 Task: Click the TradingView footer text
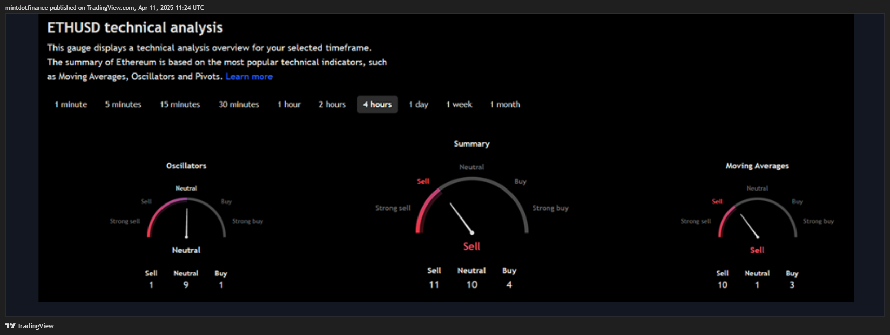35,326
